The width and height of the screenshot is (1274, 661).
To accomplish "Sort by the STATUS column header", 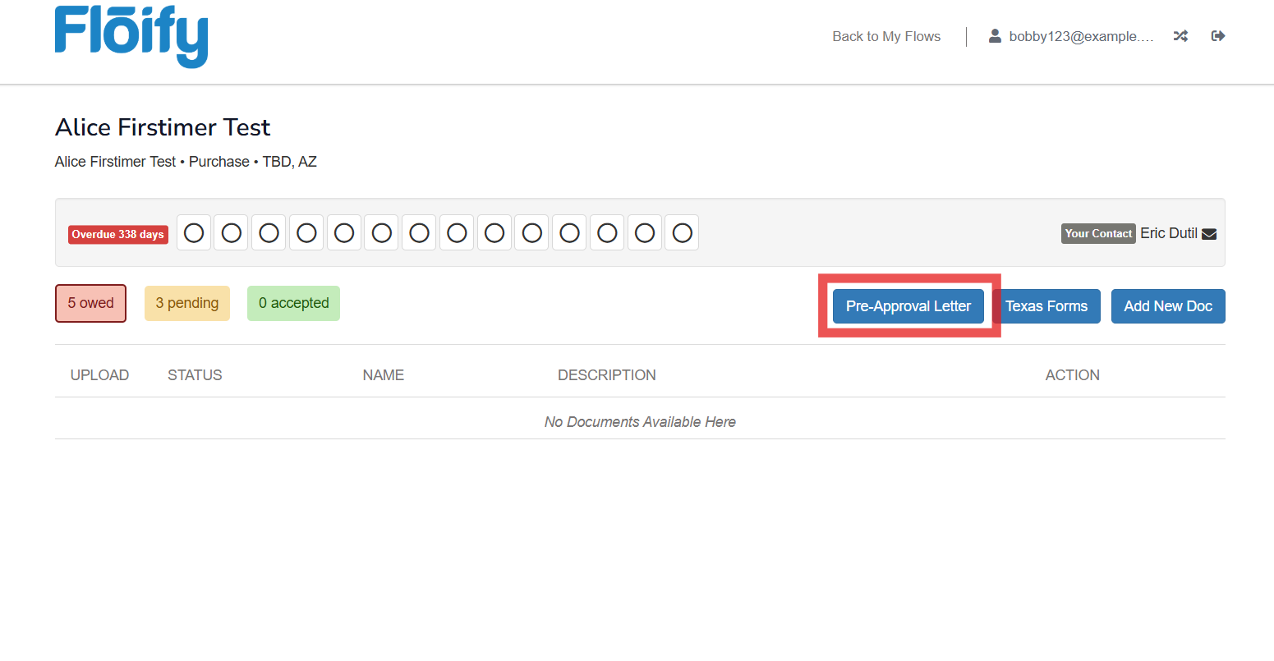I will pyautogui.click(x=195, y=375).
